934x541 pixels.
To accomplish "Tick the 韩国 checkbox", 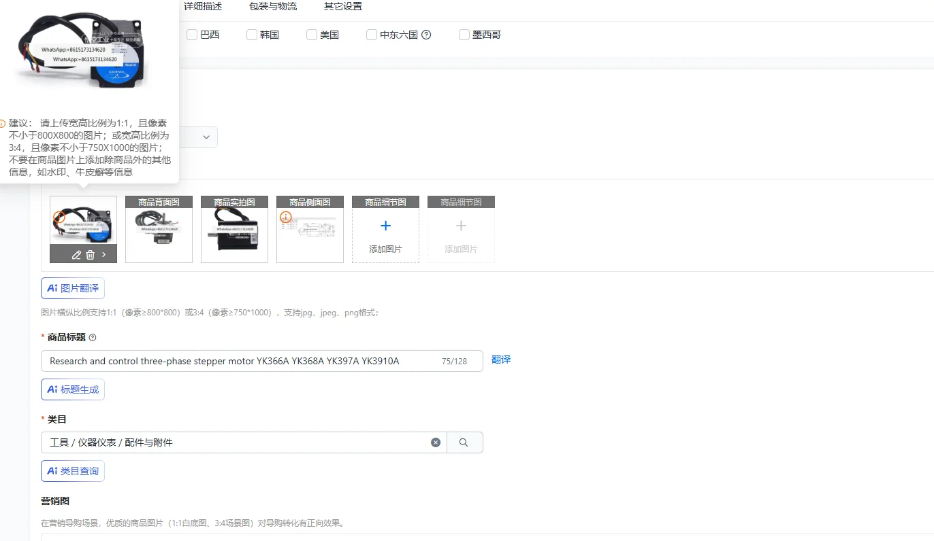I will click(252, 35).
